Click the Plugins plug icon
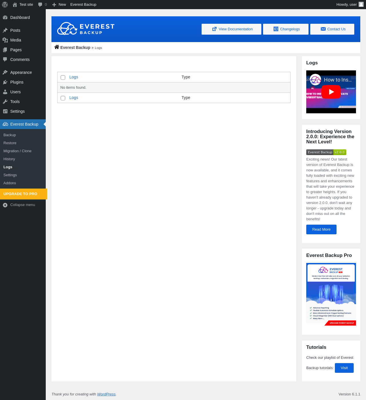366x400 pixels. (x=5, y=82)
